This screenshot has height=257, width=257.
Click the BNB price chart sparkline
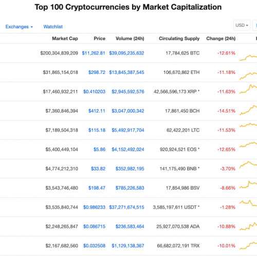click(248, 164)
